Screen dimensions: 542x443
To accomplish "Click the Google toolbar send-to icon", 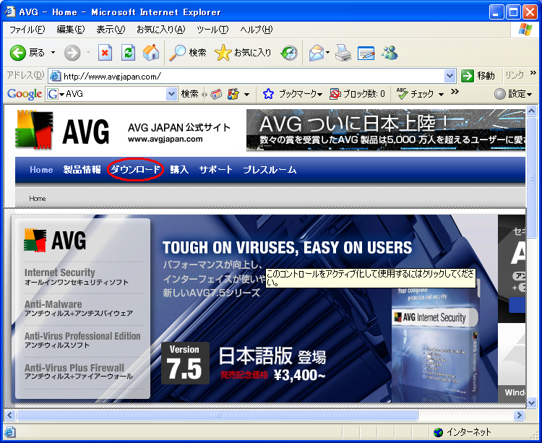I will point(233,94).
